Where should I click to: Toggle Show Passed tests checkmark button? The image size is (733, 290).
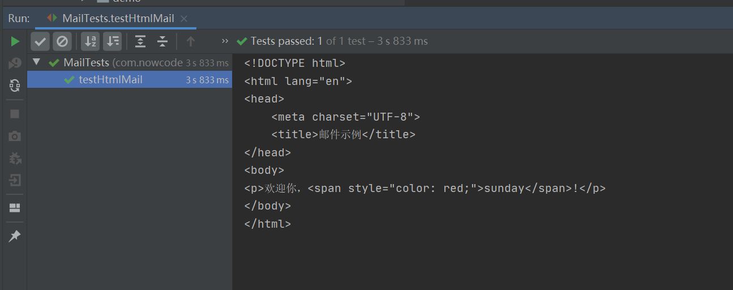coord(40,41)
